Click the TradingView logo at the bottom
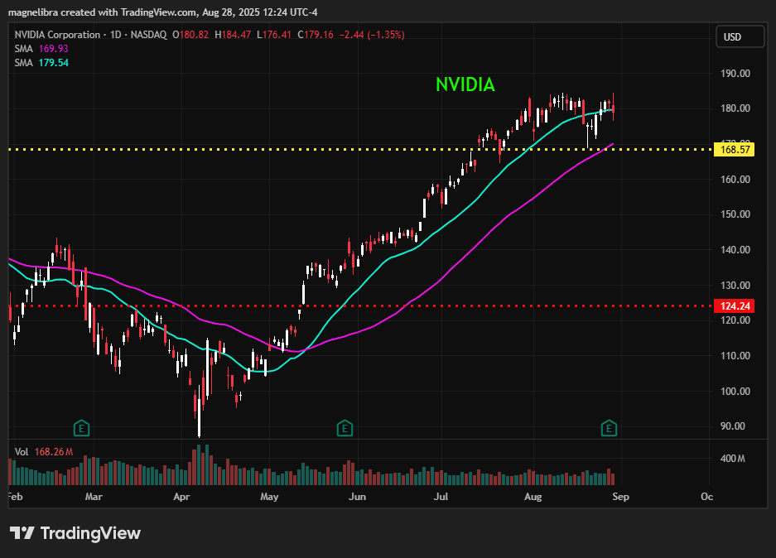 pyautogui.click(x=75, y=533)
